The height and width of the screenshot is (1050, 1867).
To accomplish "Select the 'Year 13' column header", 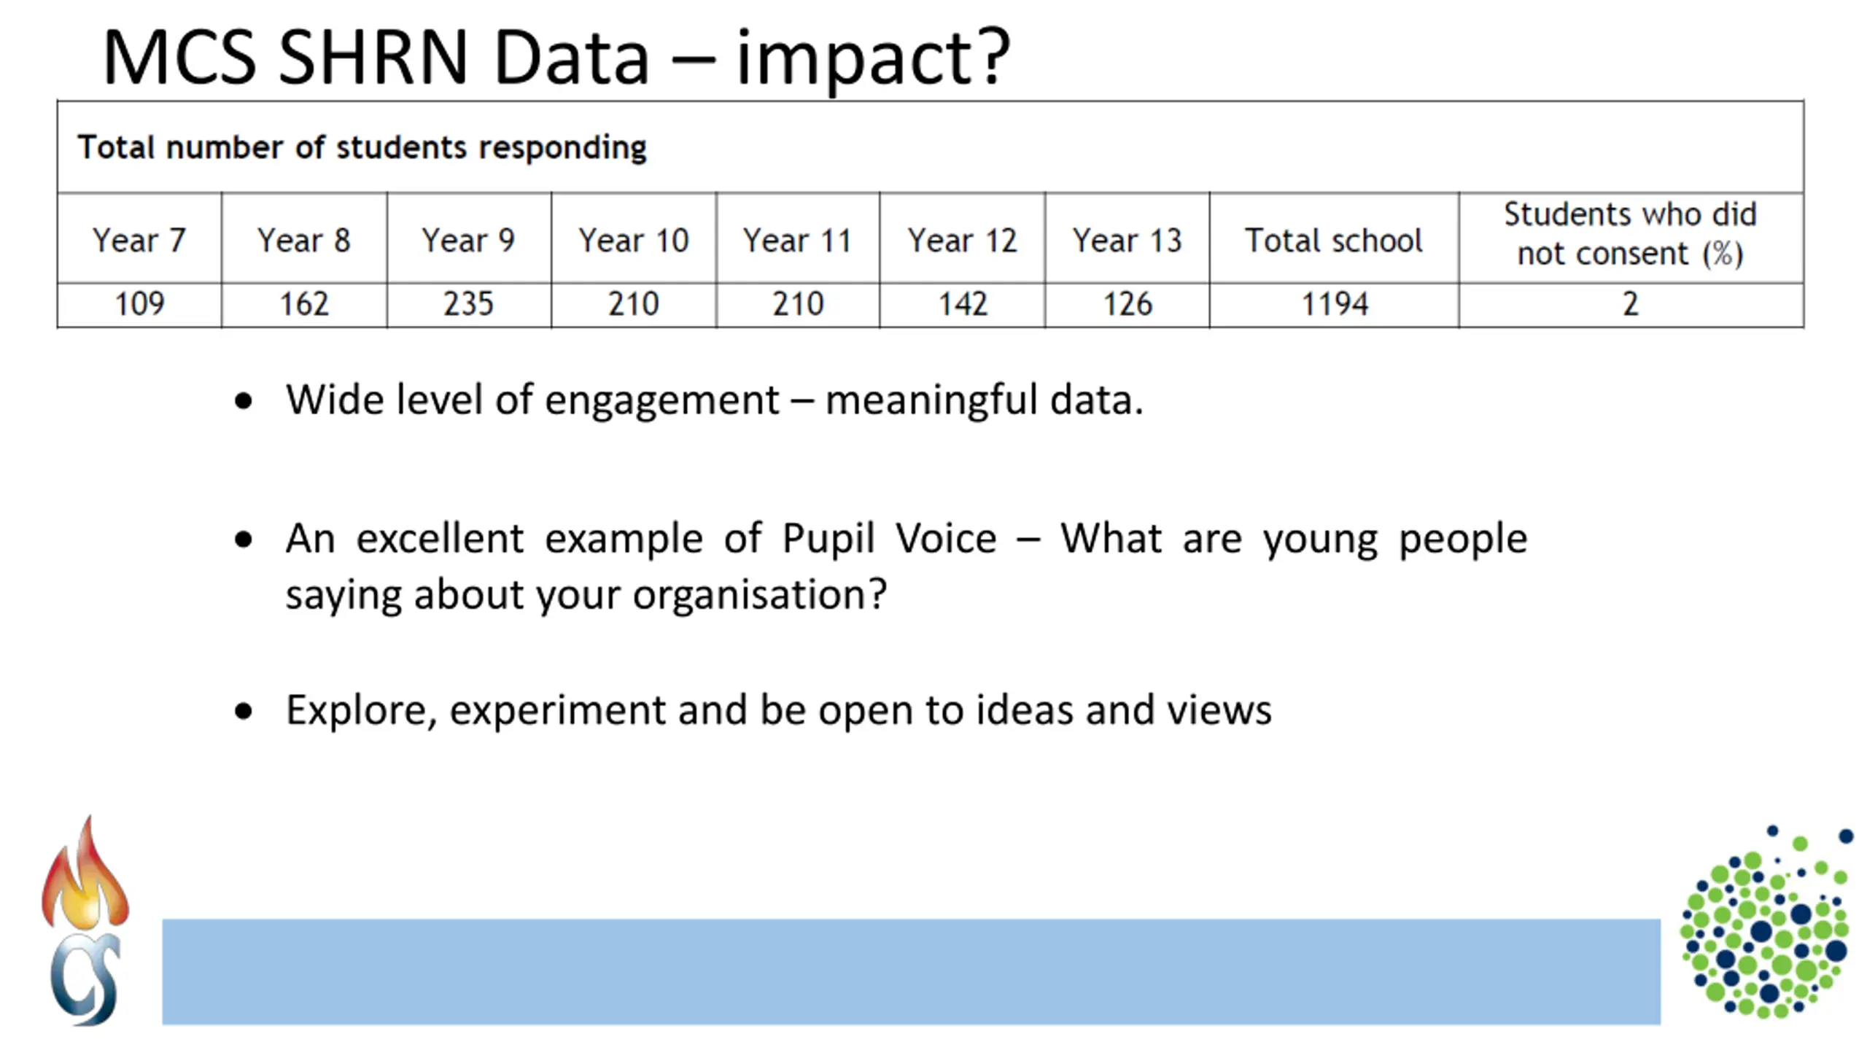I will [x=1127, y=240].
